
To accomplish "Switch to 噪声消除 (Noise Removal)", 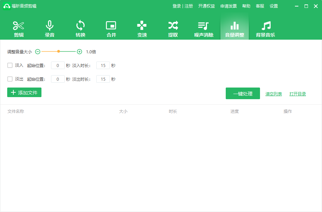I will click(203, 28).
